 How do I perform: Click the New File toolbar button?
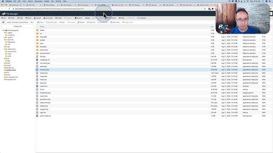tap(4, 18)
